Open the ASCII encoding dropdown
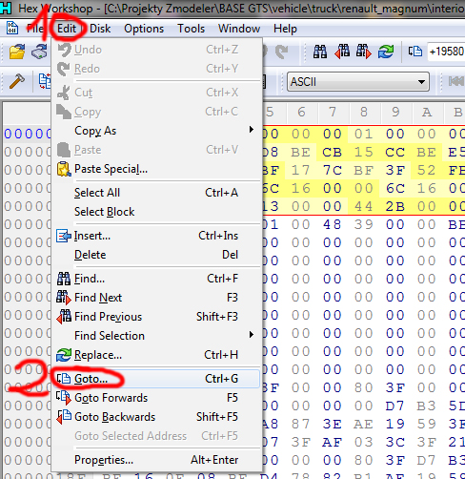The height and width of the screenshot is (479, 465). 358,82
